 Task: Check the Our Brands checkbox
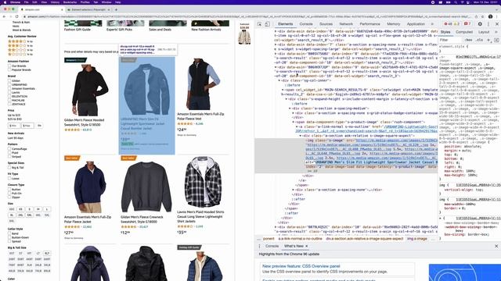point(9,66)
